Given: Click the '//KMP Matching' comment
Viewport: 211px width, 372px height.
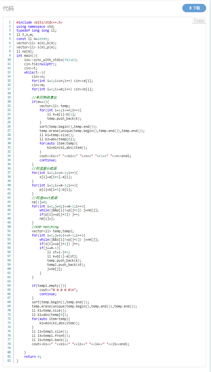Looking at the screenshot, I should [x=45, y=227].
